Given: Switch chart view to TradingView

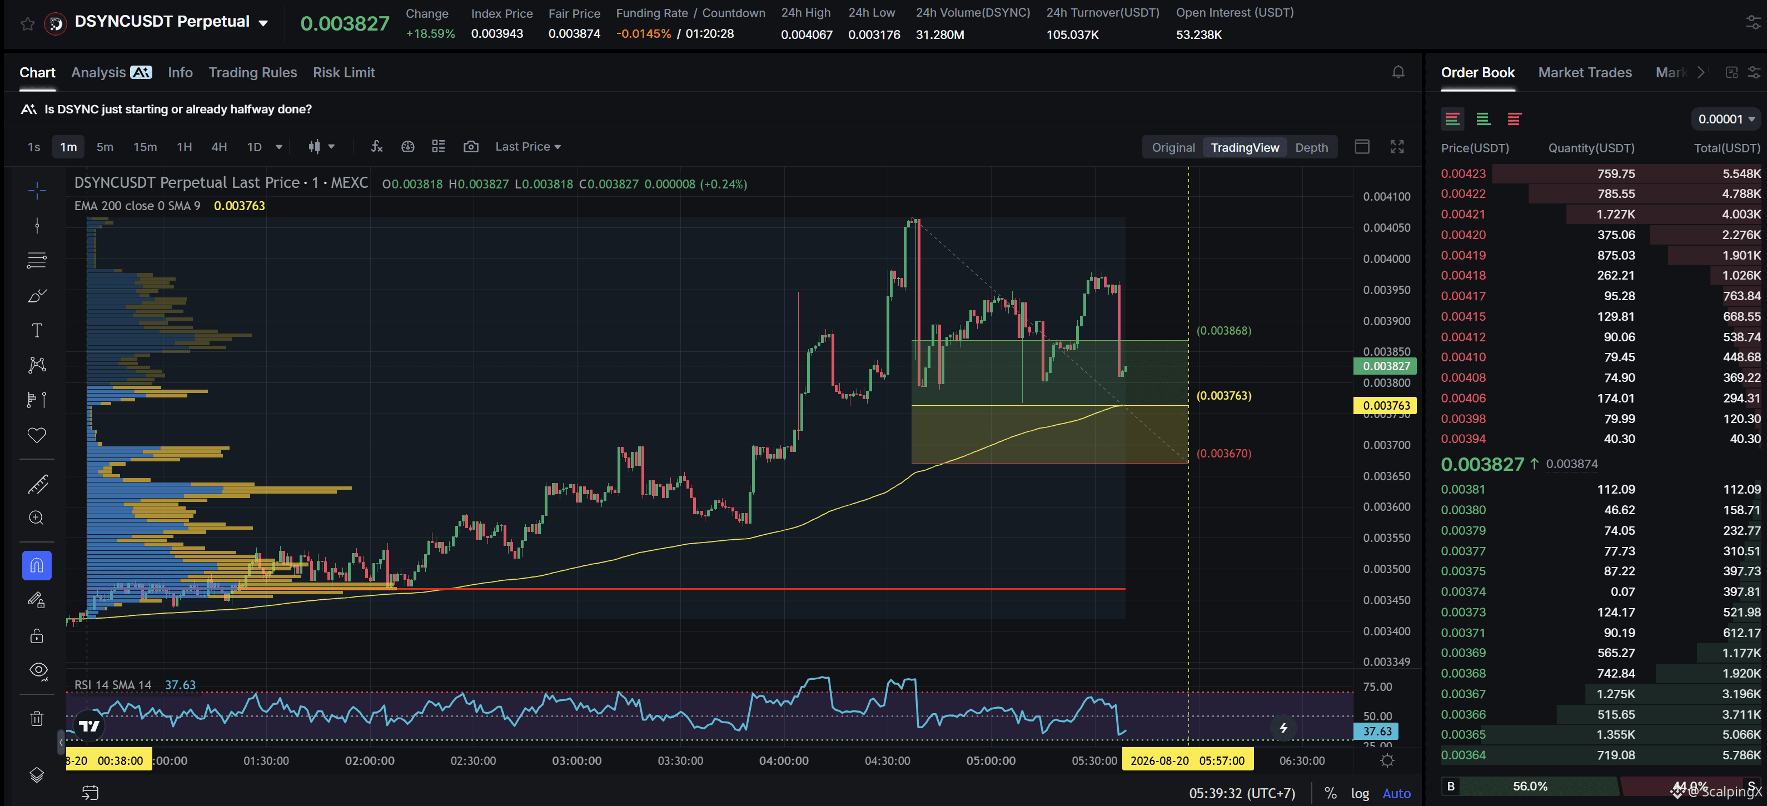Looking at the screenshot, I should (x=1245, y=147).
